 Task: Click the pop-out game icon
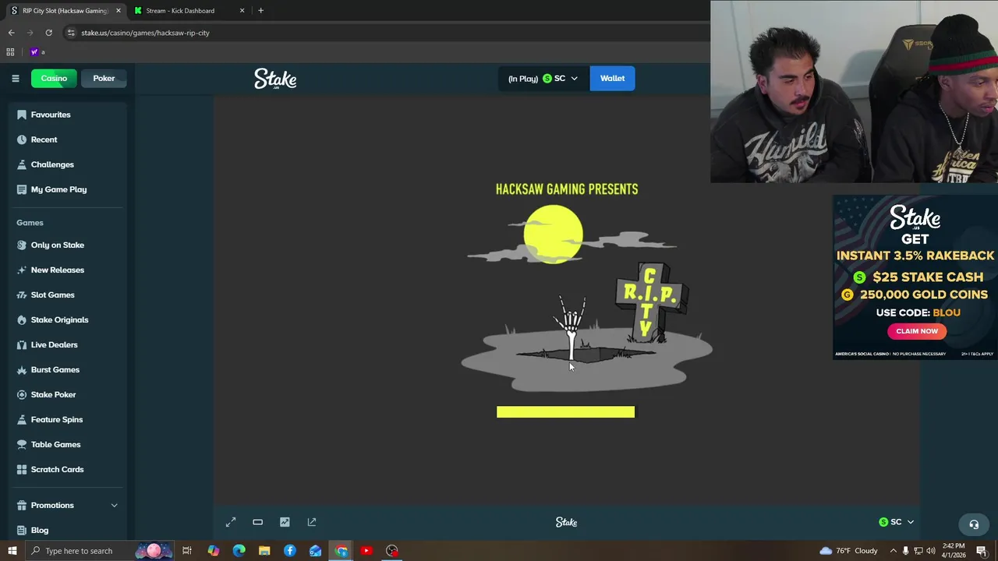coord(312,522)
